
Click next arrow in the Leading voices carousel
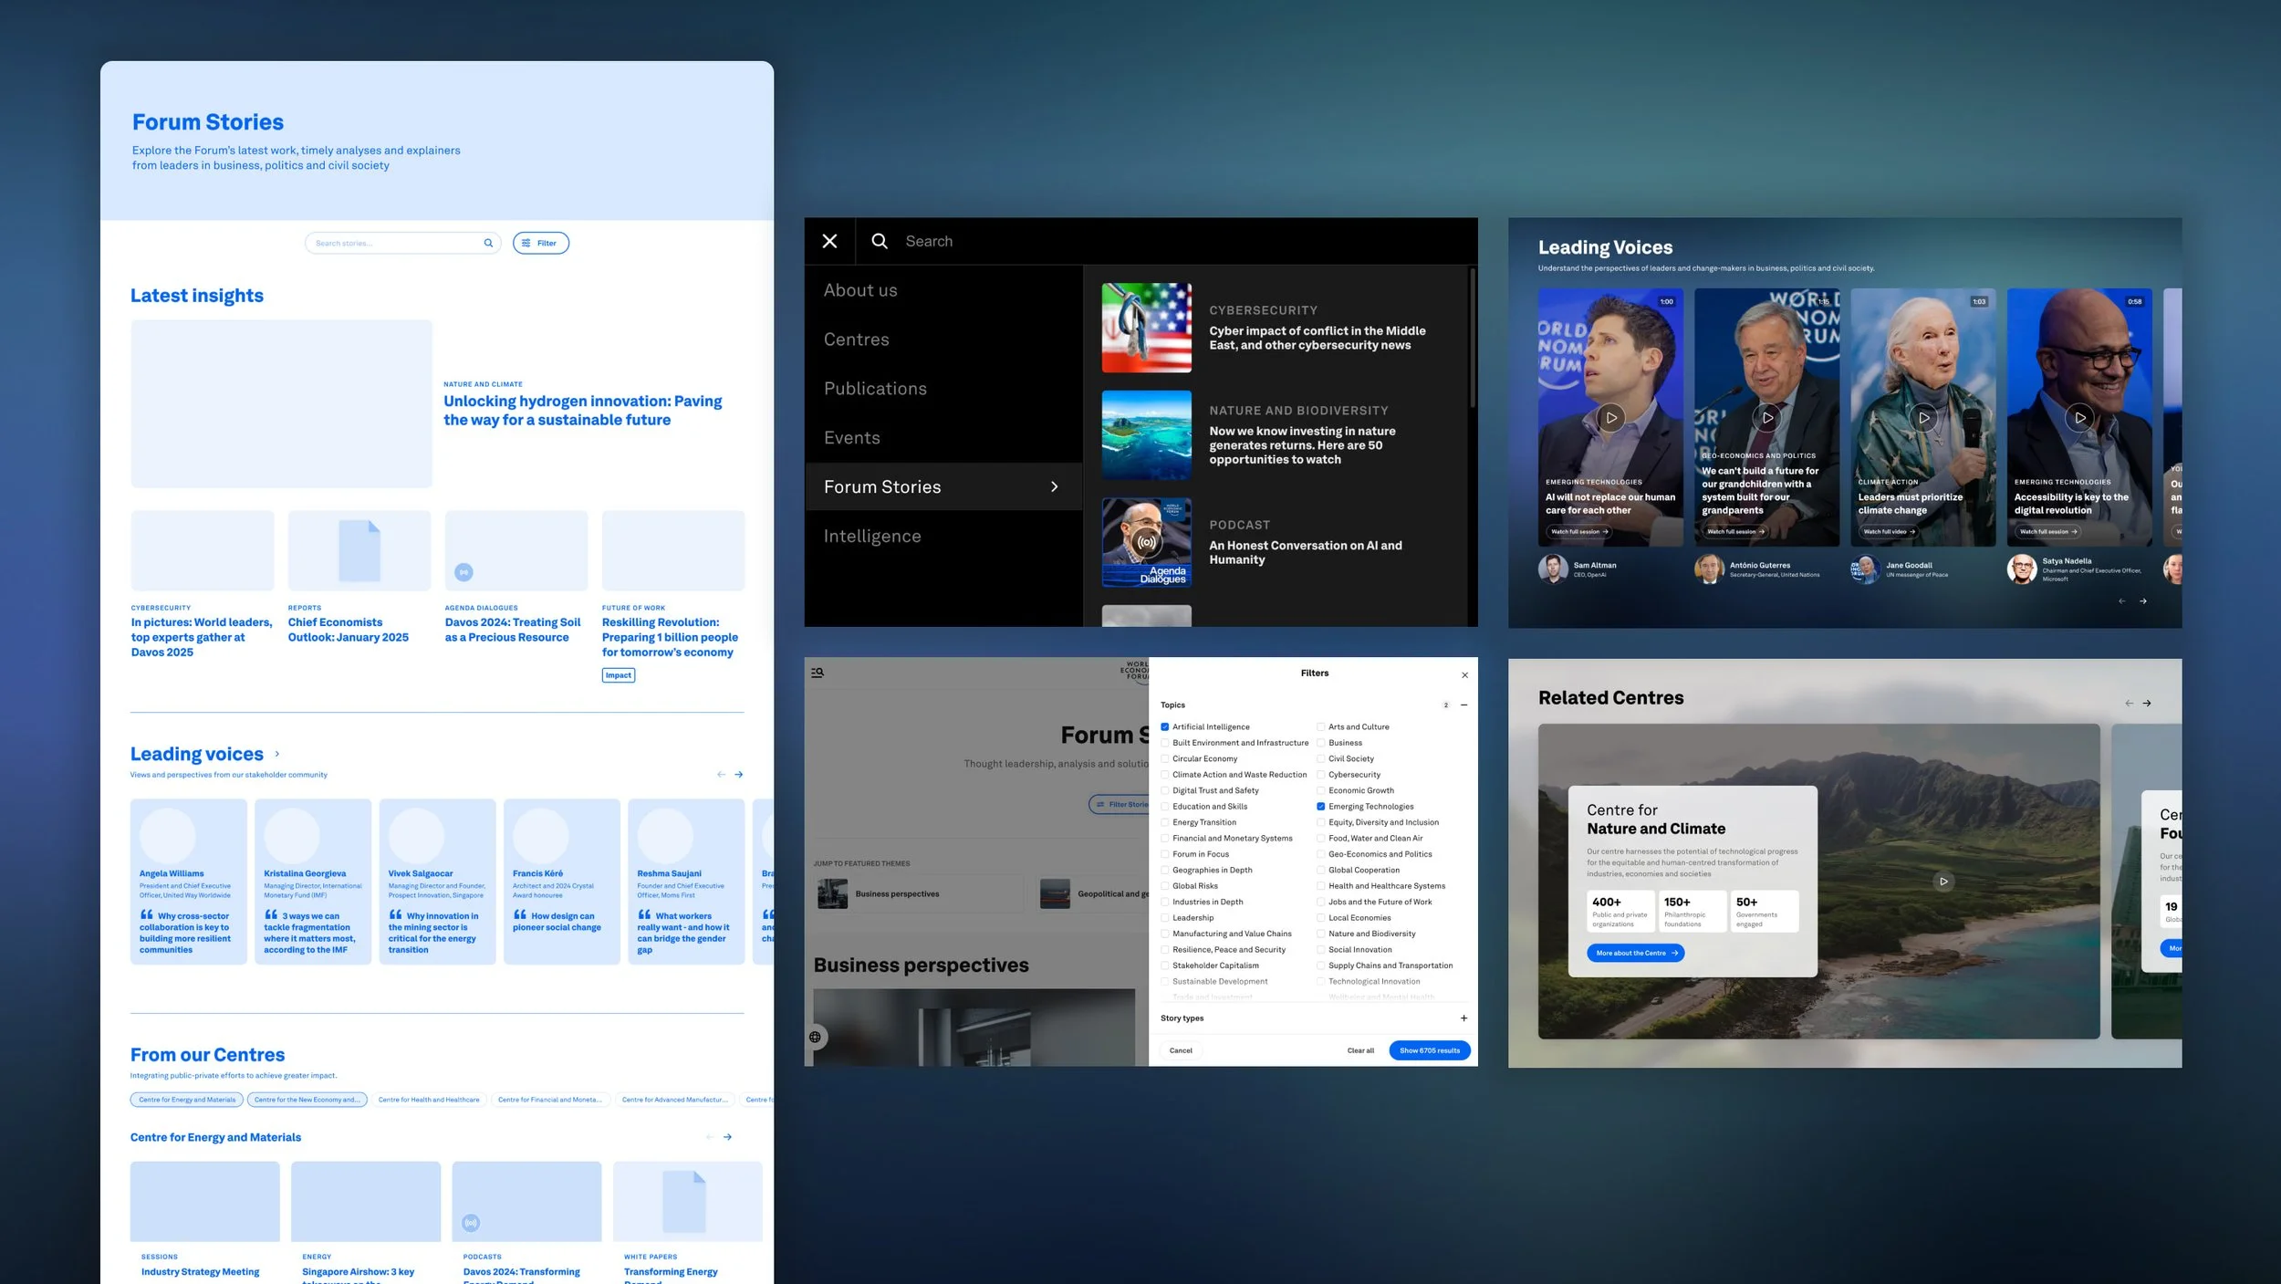coord(739,774)
